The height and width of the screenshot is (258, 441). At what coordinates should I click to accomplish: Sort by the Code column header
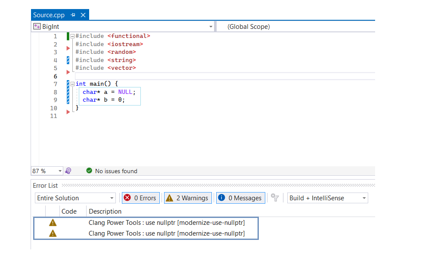tap(69, 211)
